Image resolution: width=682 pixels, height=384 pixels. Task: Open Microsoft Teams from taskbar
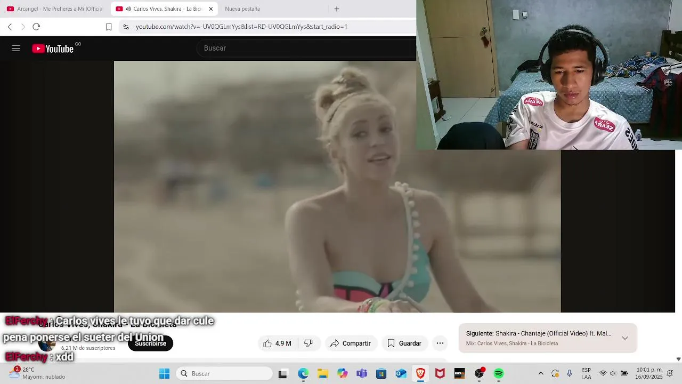point(362,373)
